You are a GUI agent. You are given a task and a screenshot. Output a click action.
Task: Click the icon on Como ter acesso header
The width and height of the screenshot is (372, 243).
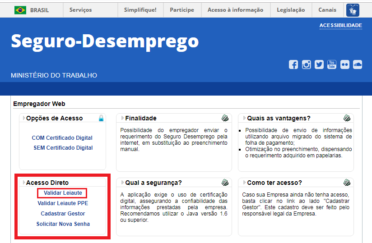click(347, 183)
